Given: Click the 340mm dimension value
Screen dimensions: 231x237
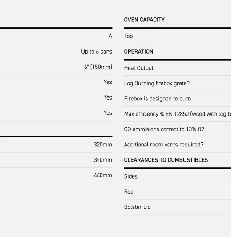Looking at the screenshot, I should [x=103, y=160].
